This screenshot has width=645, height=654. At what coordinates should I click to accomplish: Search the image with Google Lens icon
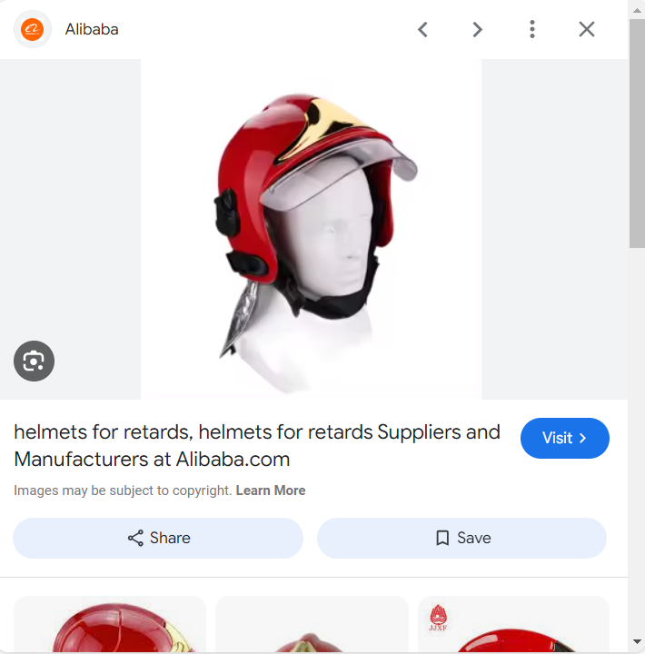tap(34, 361)
